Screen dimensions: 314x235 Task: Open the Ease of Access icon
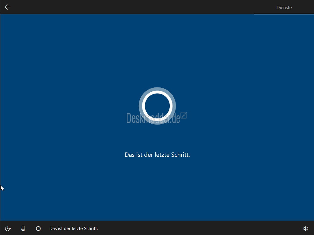[8, 228]
